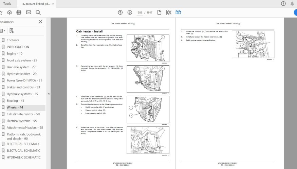297x169 pixels.
Task: Select Hydrostatic drive - 29 bookmark
Action: pyautogui.click(x=22, y=74)
